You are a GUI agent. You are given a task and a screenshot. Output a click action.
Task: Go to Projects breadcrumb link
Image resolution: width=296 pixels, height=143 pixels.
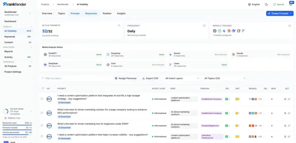[45, 4]
